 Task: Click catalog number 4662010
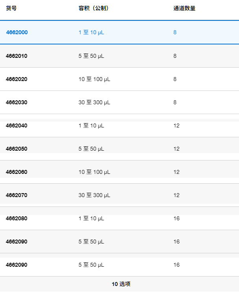coord(17,56)
